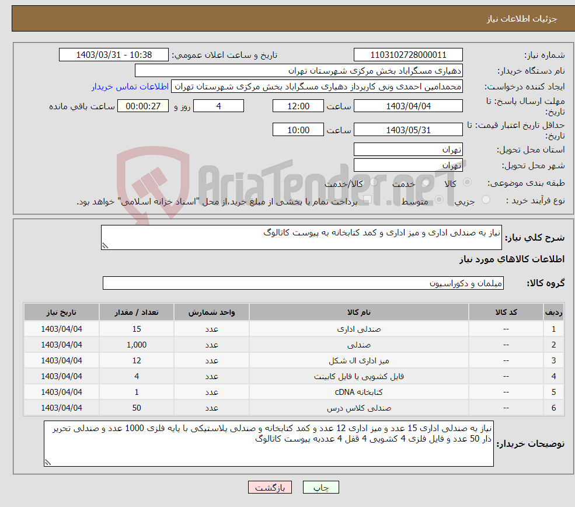The width and height of the screenshot is (575, 507).
Task: Select the کالا radio button
Action: tap(467, 182)
